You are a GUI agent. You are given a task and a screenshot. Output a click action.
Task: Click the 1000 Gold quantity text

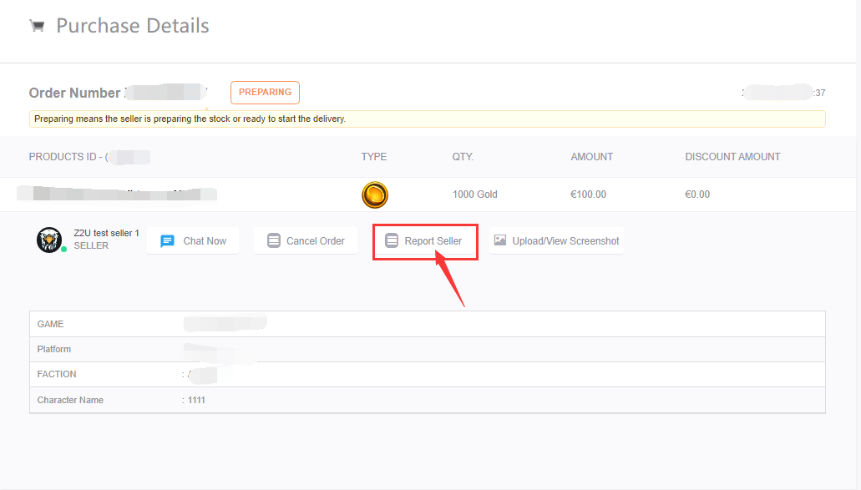(x=474, y=194)
